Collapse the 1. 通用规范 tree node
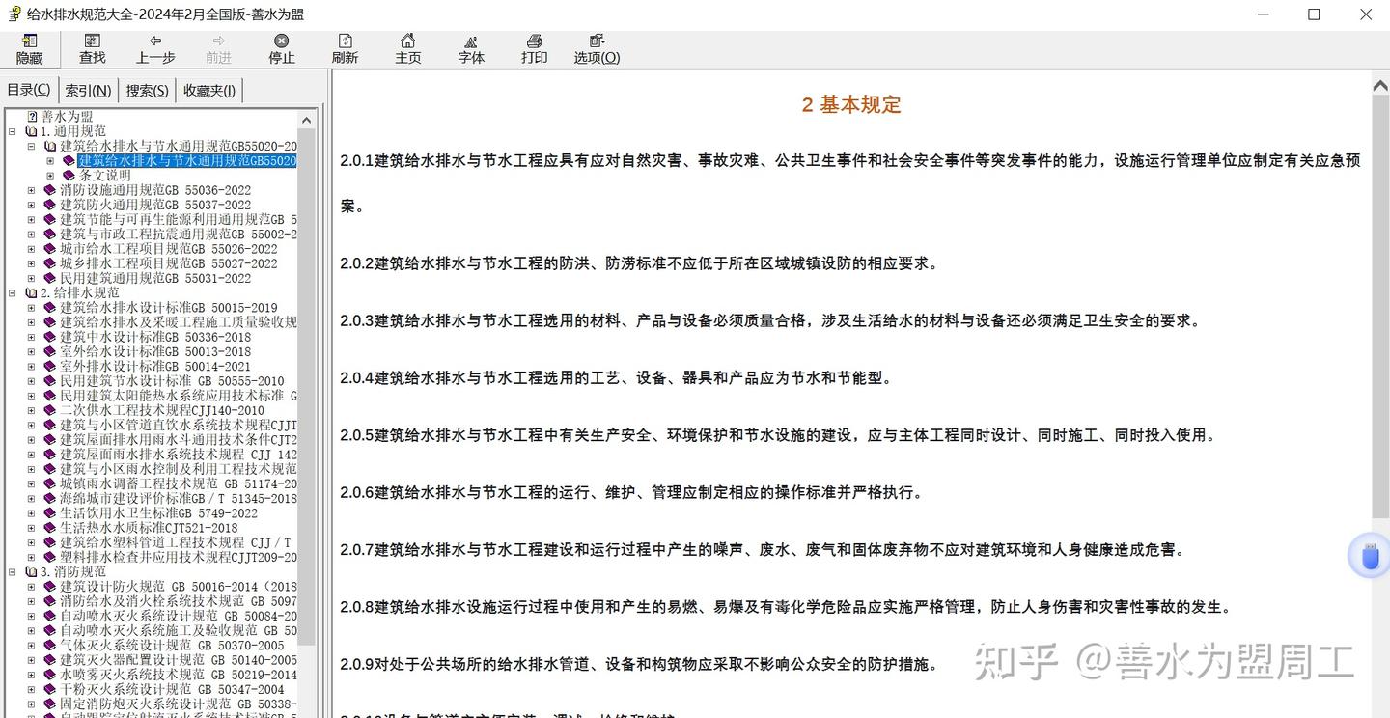This screenshot has height=718, width=1390. pos(10,130)
